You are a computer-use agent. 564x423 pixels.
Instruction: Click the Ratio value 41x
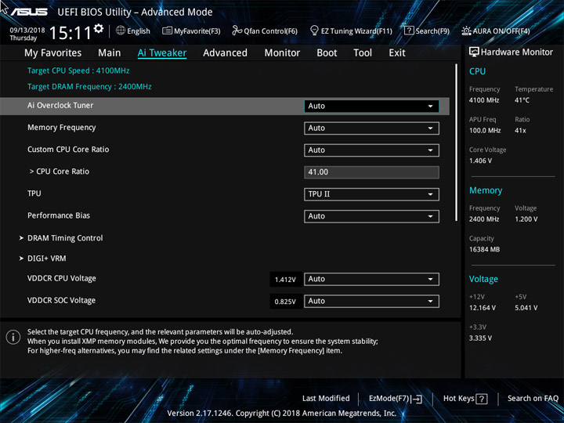[x=520, y=131]
